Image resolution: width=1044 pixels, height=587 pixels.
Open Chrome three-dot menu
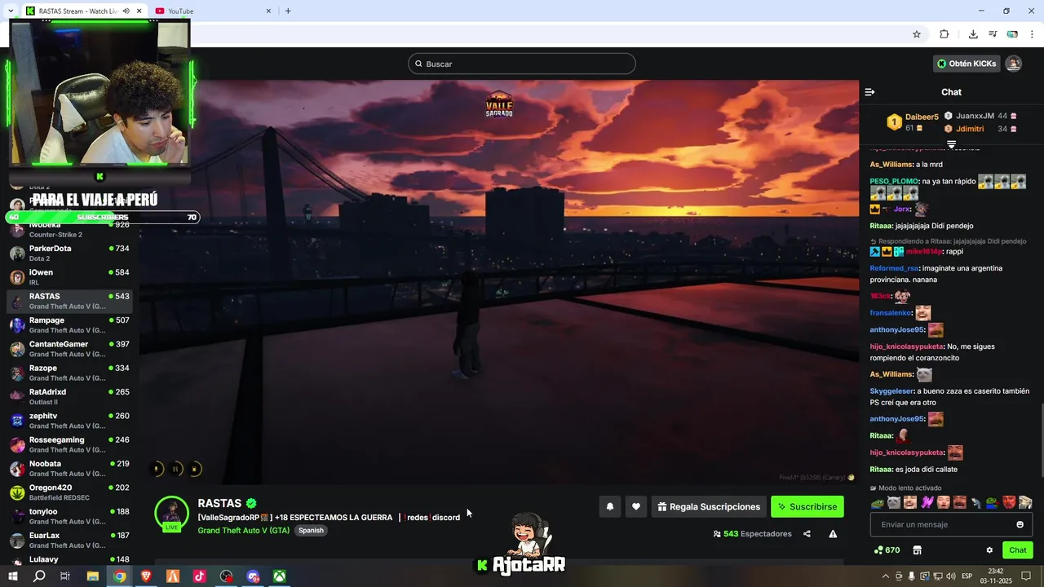point(1033,34)
